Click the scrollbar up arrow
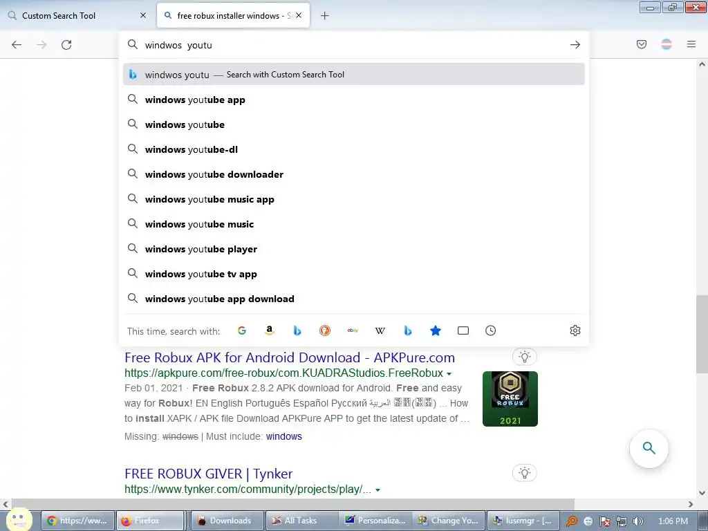The height and width of the screenshot is (531, 708). pyautogui.click(x=702, y=64)
